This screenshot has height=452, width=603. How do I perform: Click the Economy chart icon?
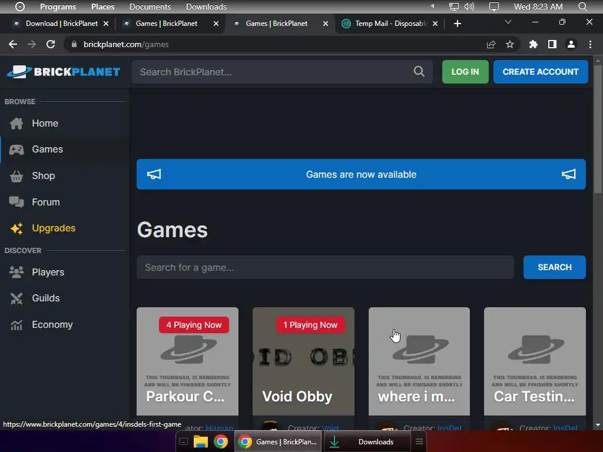(16, 325)
